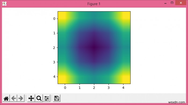The height and width of the screenshot is (105, 188).
Task: Save the figure with the floppy icon
Action: coord(57,98)
